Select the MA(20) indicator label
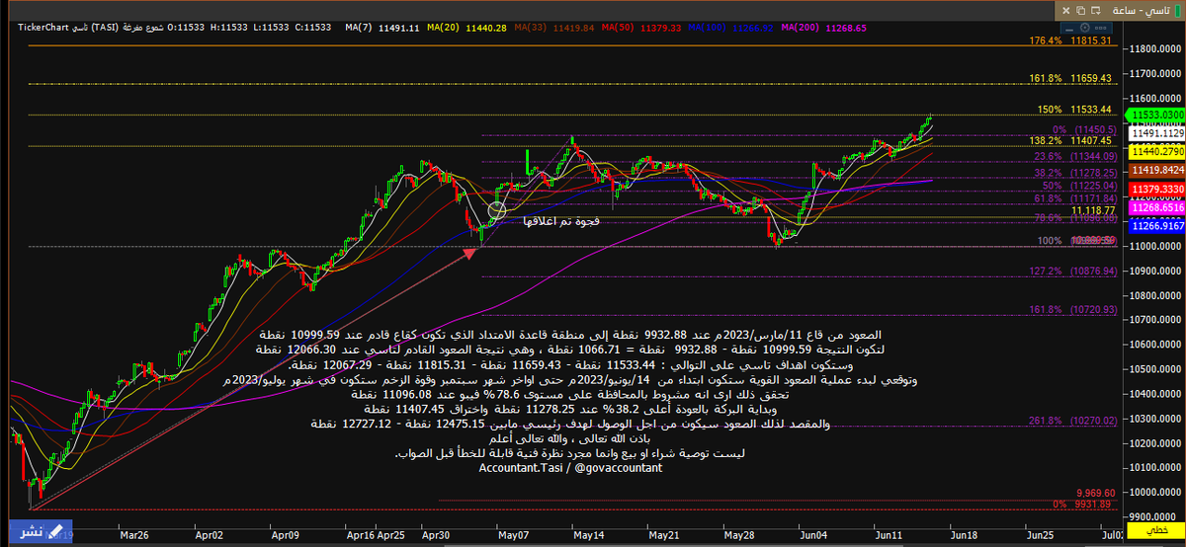1186x547 pixels. coord(468,28)
